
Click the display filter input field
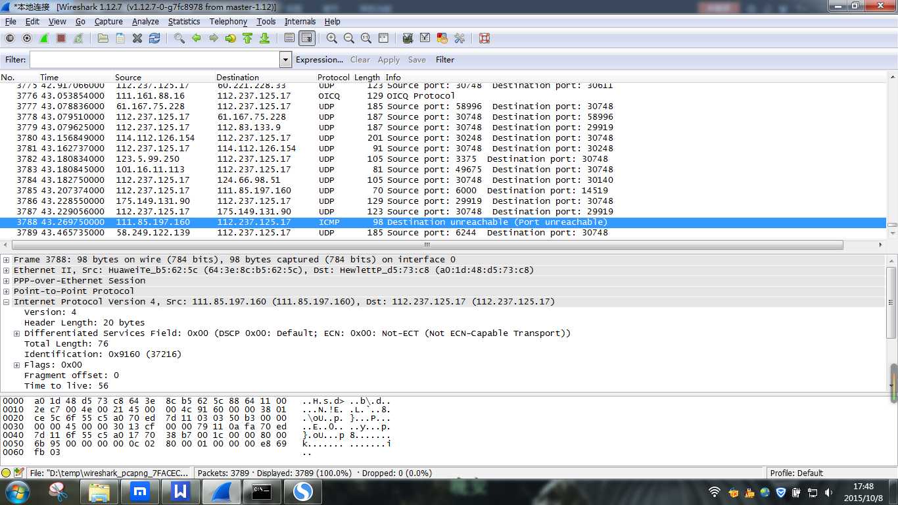point(154,60)
